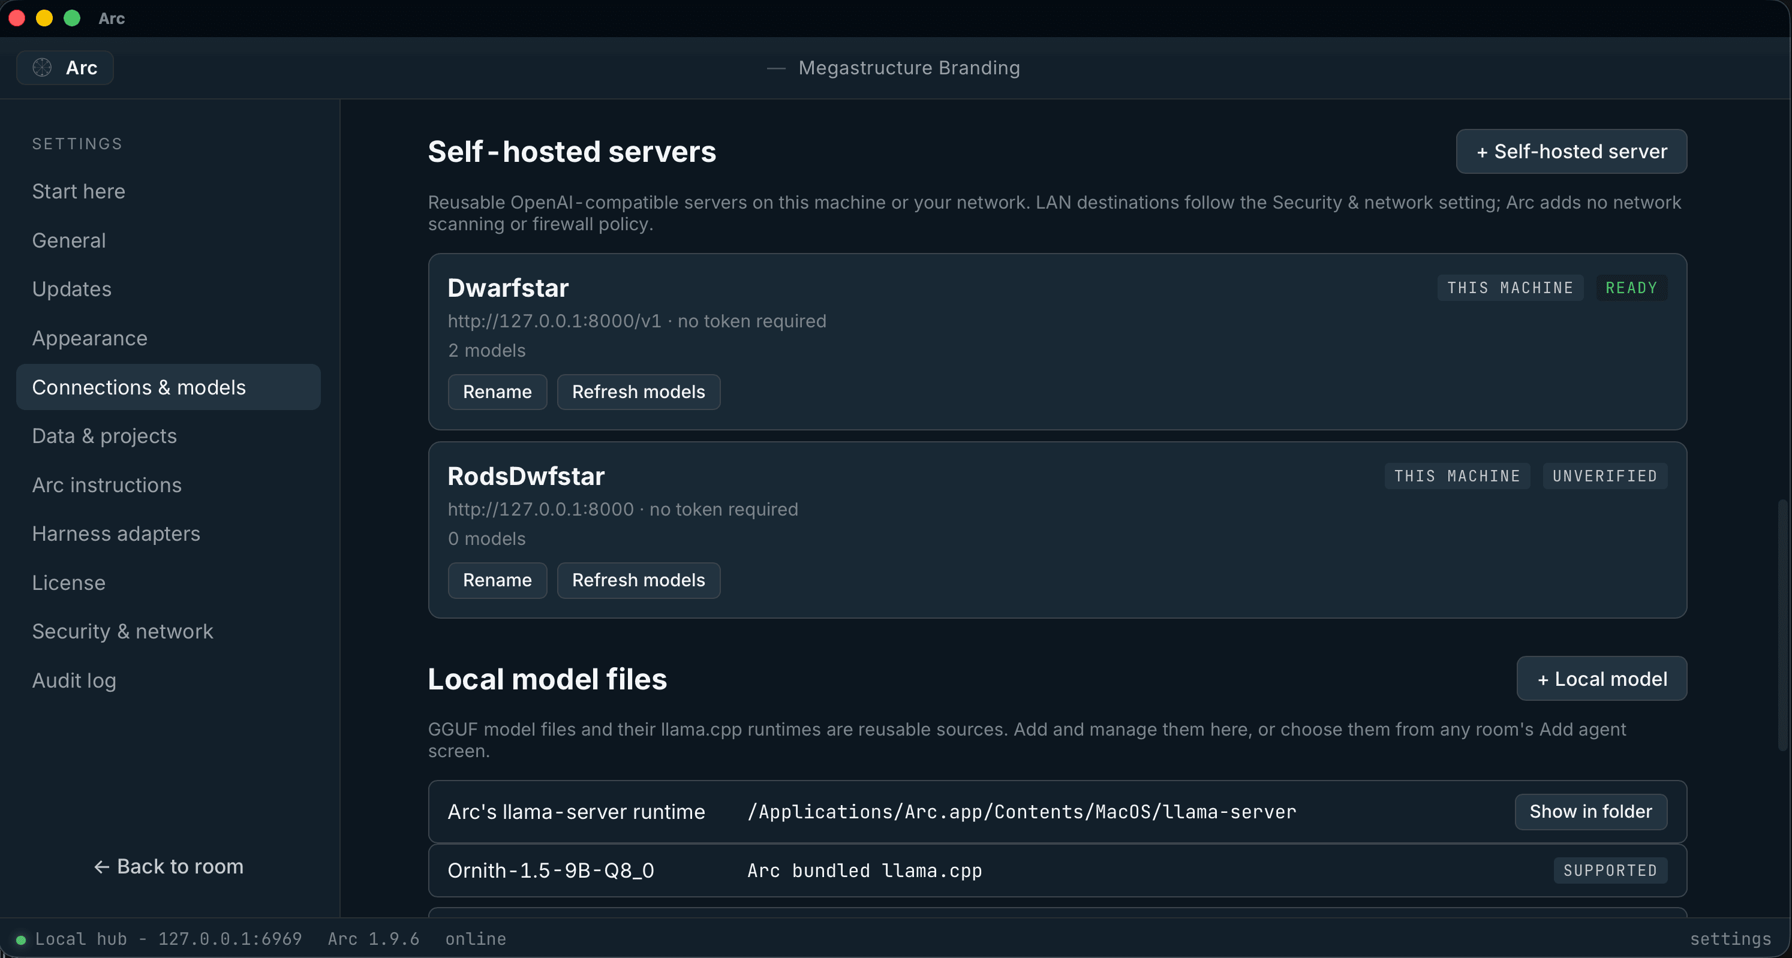Click the Local model files heading
The width and height of the screenshot is (1792, 958).
[x=548, y=679]
